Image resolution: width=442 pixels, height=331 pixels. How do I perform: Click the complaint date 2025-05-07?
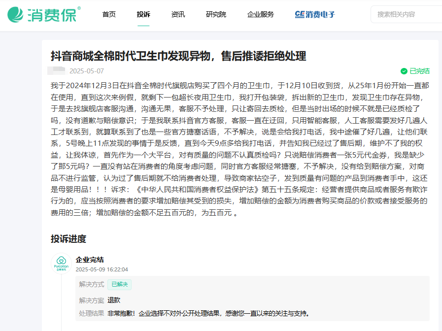coord(87,71)
